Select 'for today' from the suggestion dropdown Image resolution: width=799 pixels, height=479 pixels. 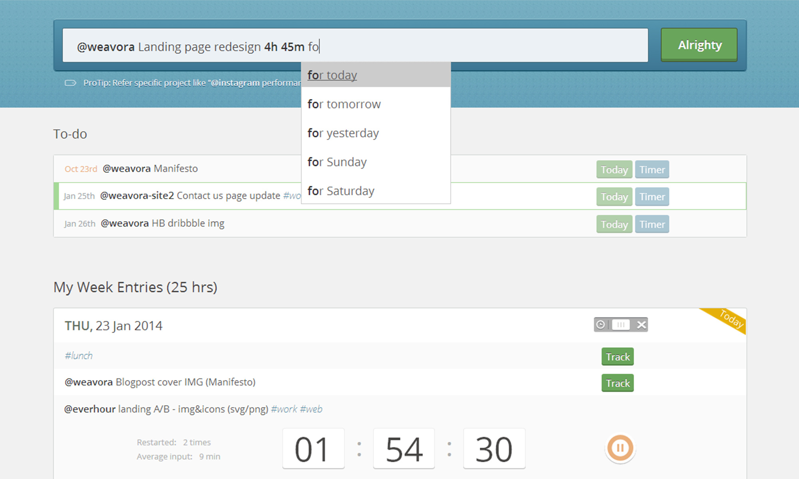coord(332,75)
